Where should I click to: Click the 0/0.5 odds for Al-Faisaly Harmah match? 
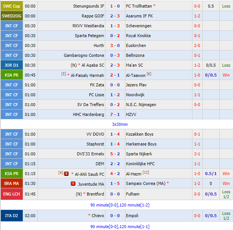click(x=211, y=75)
